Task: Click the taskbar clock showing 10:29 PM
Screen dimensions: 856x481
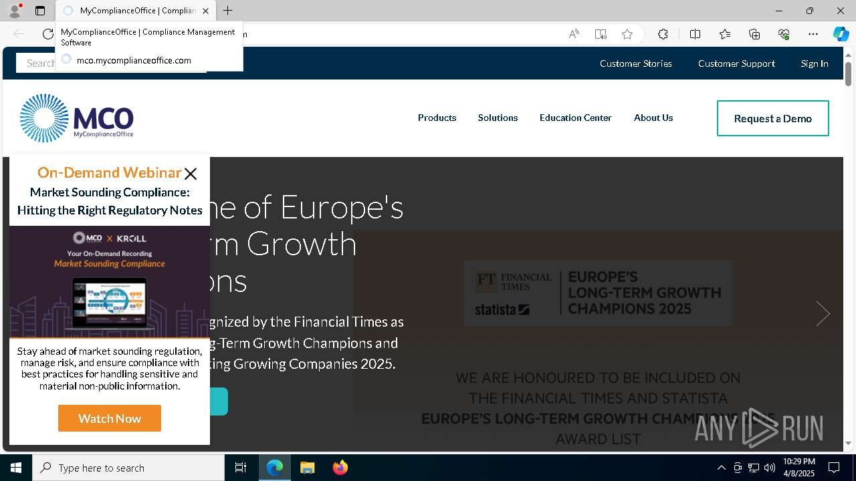Action: (x=799, y=468)
